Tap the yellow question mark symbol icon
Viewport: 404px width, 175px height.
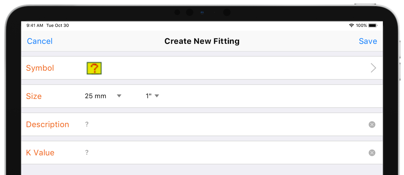tap(94, 68)
